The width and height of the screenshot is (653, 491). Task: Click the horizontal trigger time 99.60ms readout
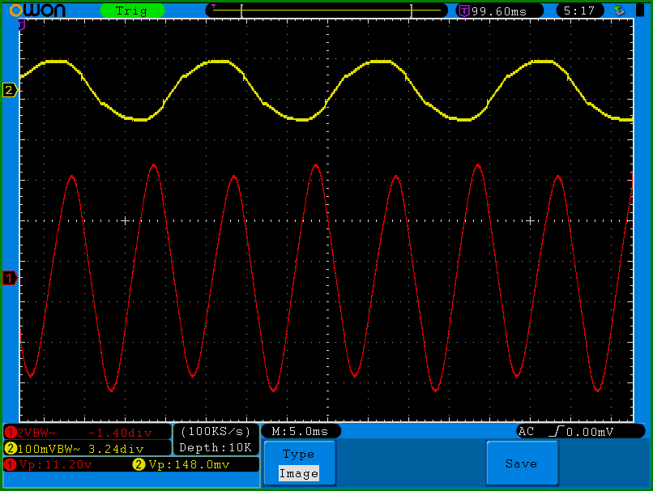coord(499,11)
